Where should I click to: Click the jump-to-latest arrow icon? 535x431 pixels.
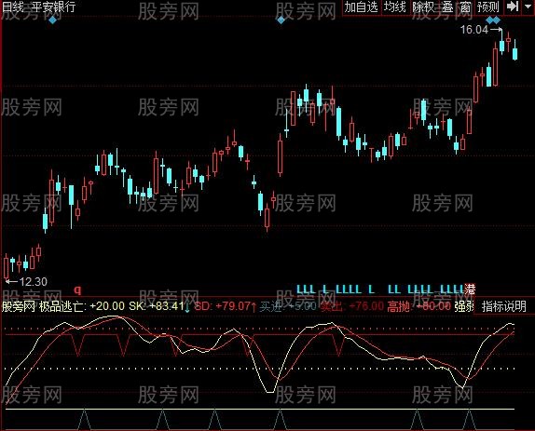point(513,7)
